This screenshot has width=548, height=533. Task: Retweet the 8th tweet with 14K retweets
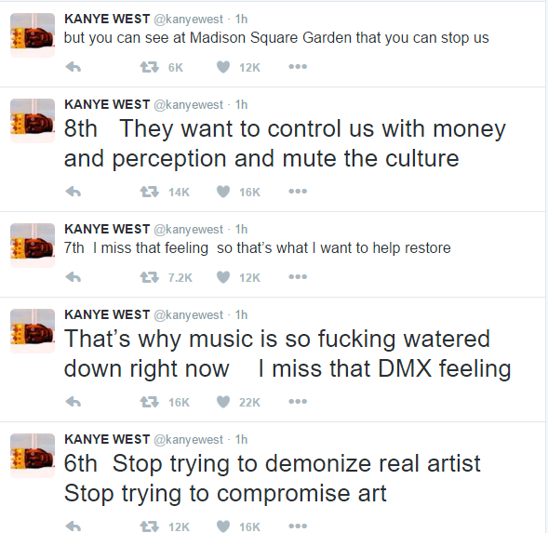(150, 192)
